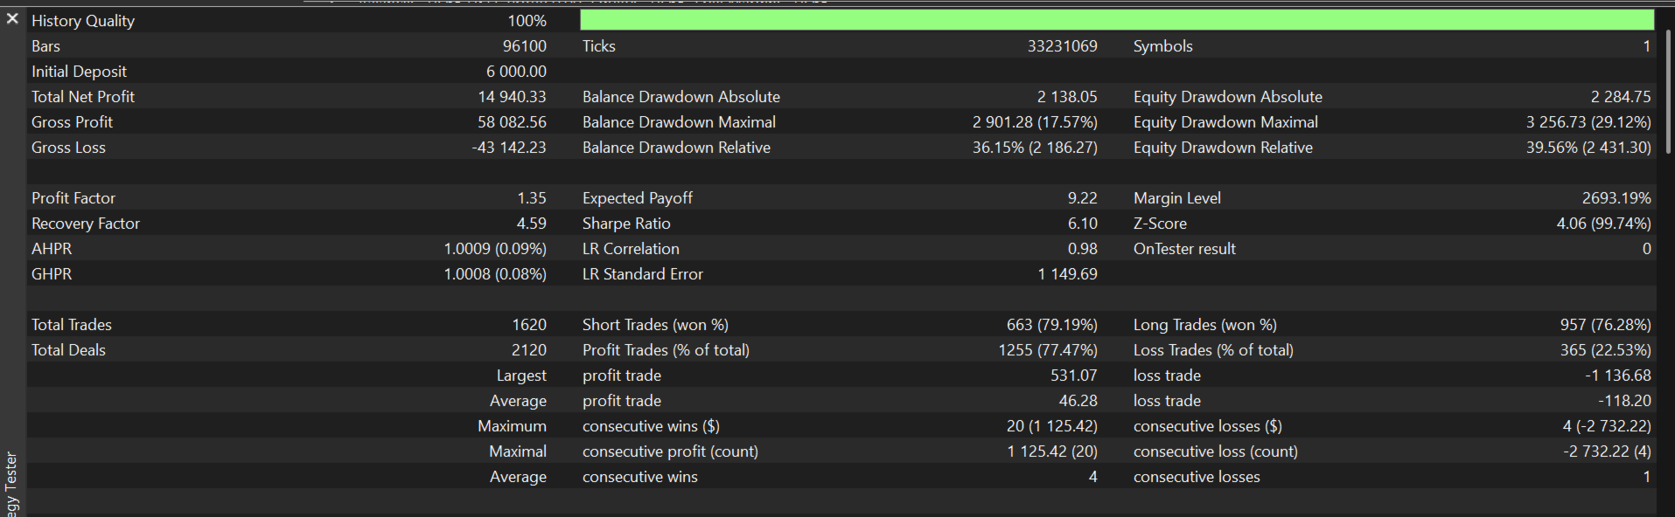1675x517 pixels.
Task: Click the green History Quality bar
Action: point(1116,20)
